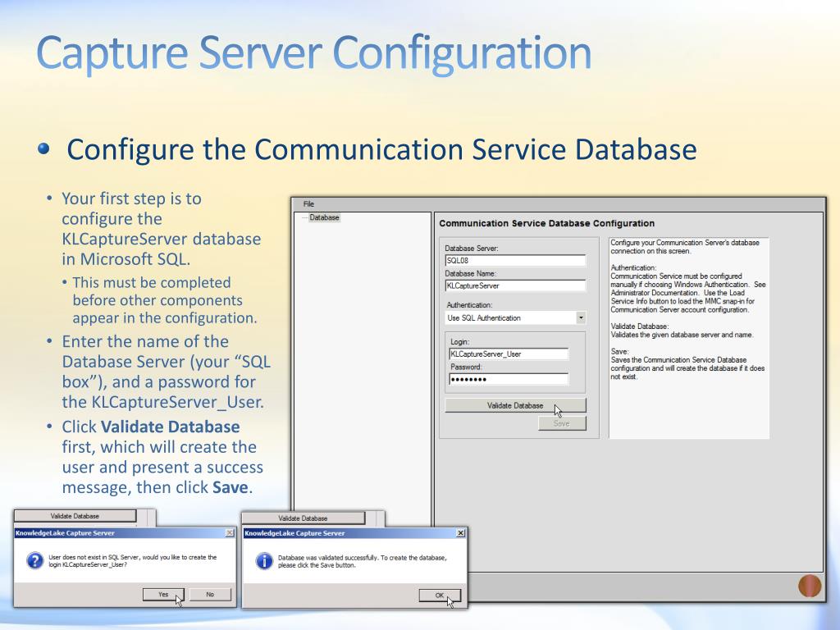840x630 pixels.
Task: Click the 'Configure the Communication Service Database' bullet
Action: (381, 149)
